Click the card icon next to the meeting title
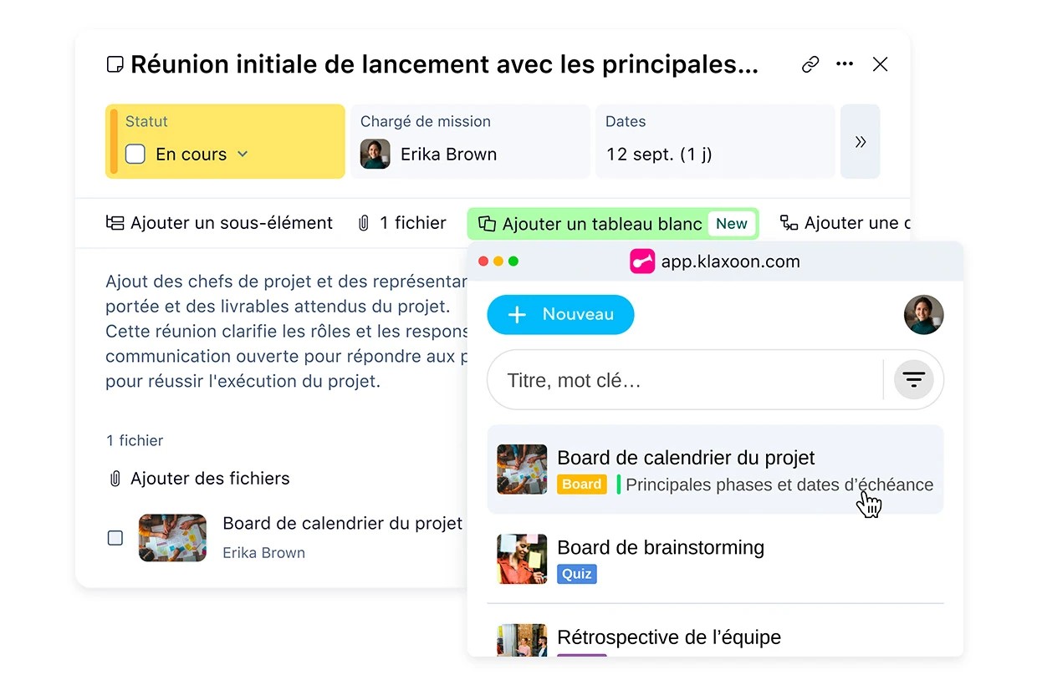 point(115,63)
